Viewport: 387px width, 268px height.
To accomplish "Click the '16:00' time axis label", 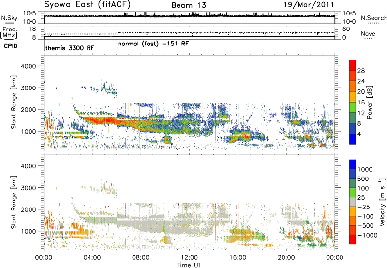I will pyautogui.click(x=238, y=258).
